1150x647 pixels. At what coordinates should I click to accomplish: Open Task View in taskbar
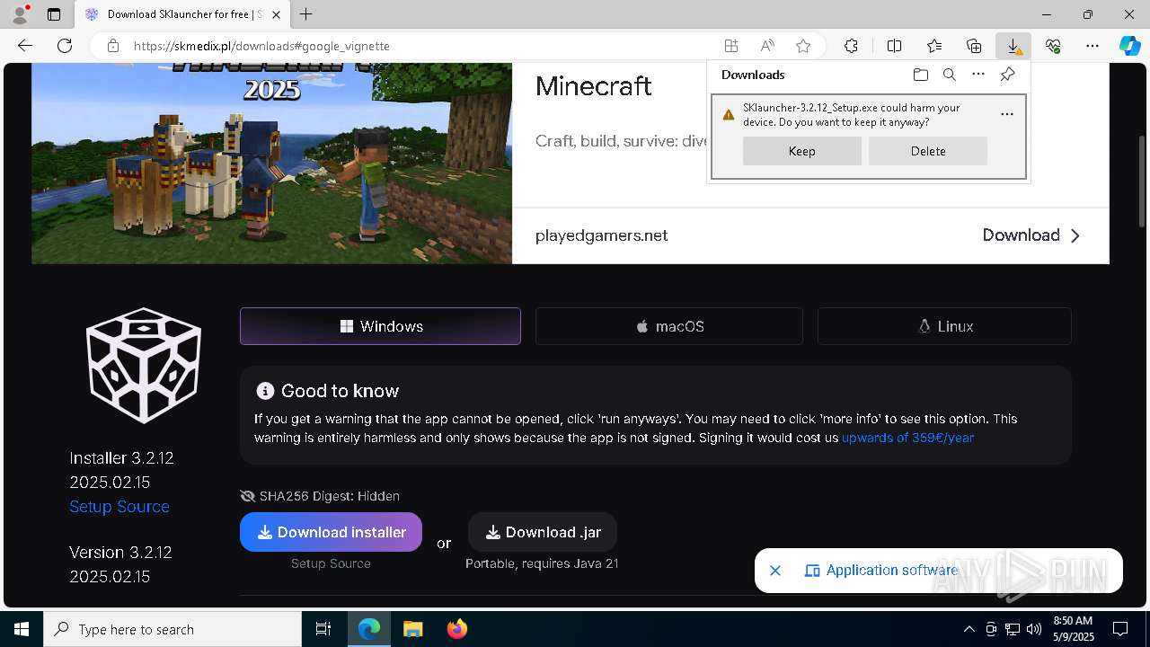323,629
